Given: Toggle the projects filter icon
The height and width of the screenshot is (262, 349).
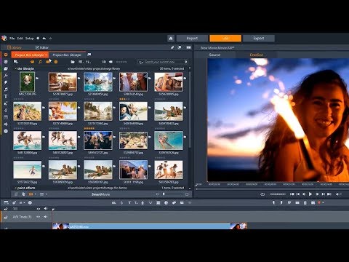Looking at the screenshot, I should point(56,62).
